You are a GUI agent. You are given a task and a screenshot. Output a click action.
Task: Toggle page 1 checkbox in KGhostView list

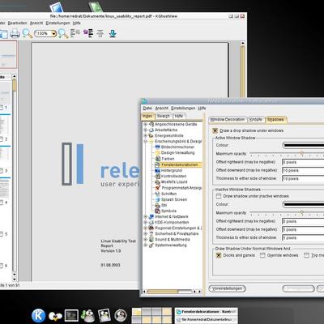(x=2, y=108)
